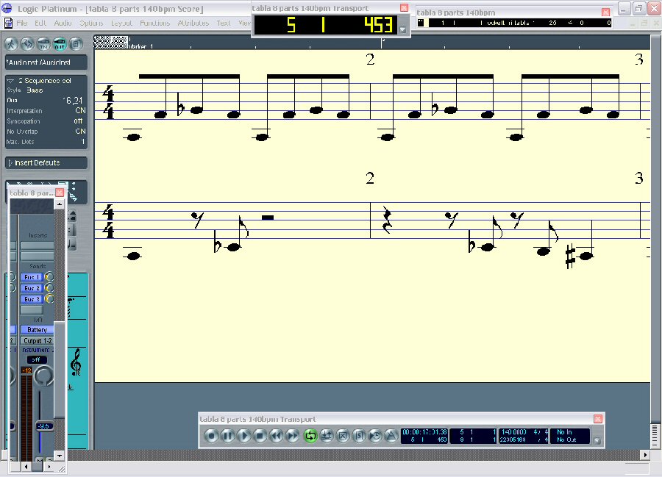The height and width of the screenshot is (477, 662).
Task: Click the Output 1-2 button
Action: coord(37,341)
